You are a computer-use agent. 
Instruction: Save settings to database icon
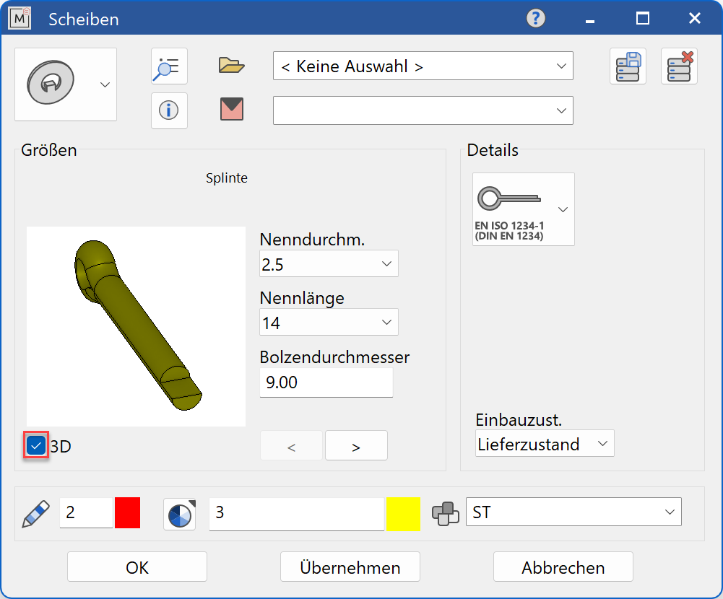(x=628, y=66)
